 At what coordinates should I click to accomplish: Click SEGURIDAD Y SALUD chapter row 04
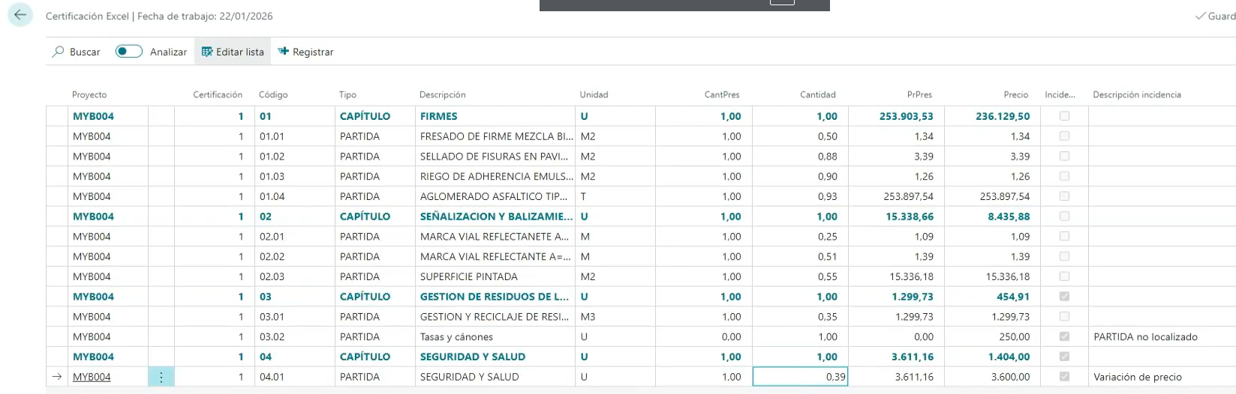pos(473,357)
